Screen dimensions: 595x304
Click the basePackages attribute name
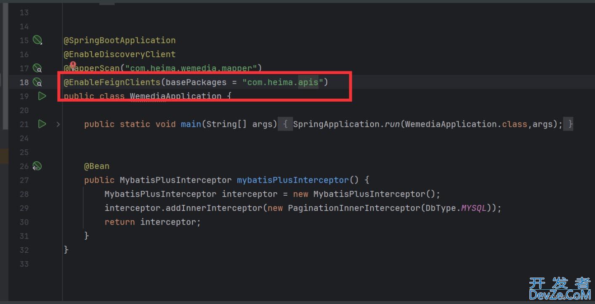pyautogui.click(x=196, y=82)
